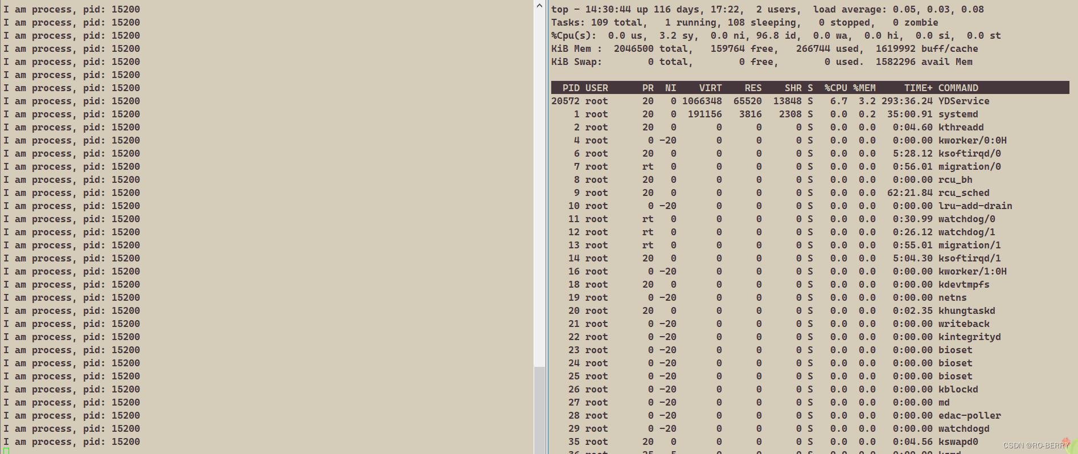Click the lru-add-drain command
Image resolution: width=1078 pixels, height=454 pixels.
(x=975, y=206)
